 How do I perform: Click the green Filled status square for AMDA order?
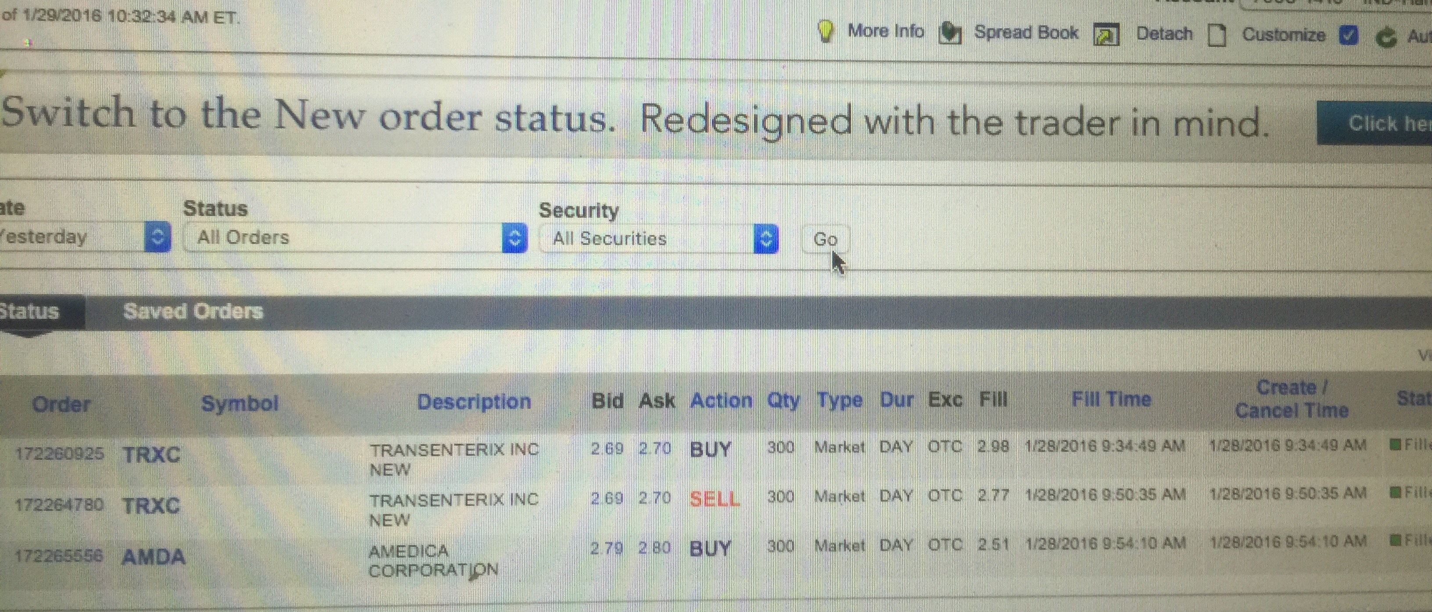[x=1394, y=539]
